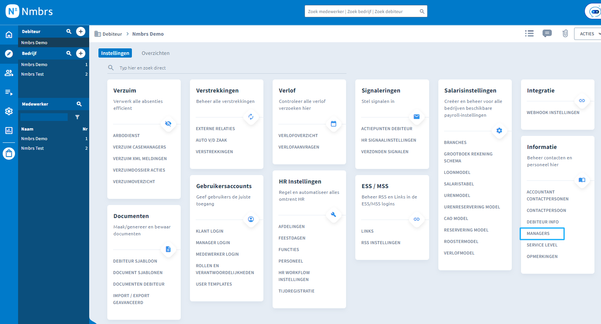Click the ESS / MSS link icon

pos(416,219)
